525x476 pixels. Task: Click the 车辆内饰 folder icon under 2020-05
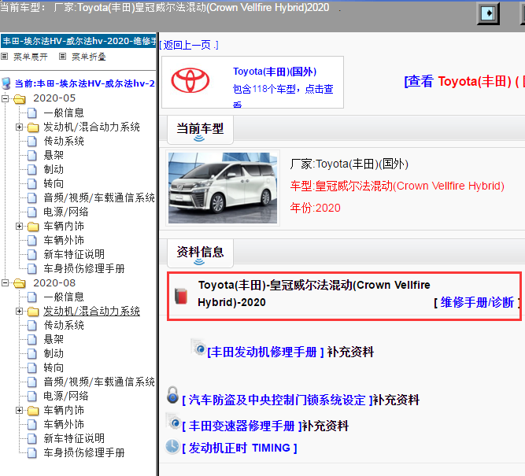coord(33,227)
